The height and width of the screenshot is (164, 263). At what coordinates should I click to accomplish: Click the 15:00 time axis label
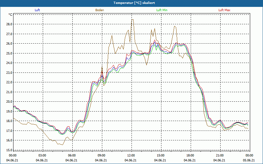[161, 155]
